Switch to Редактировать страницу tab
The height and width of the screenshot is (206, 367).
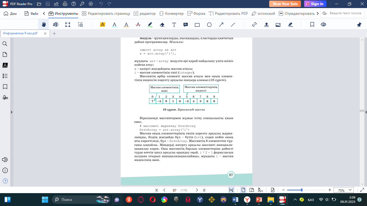(x=106, y=13)
